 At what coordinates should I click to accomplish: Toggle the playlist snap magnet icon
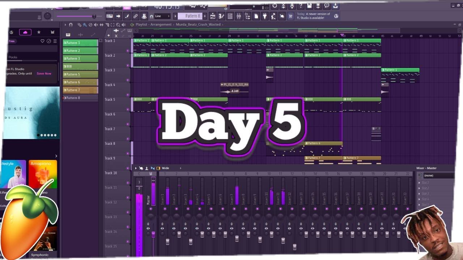(71, 25)
